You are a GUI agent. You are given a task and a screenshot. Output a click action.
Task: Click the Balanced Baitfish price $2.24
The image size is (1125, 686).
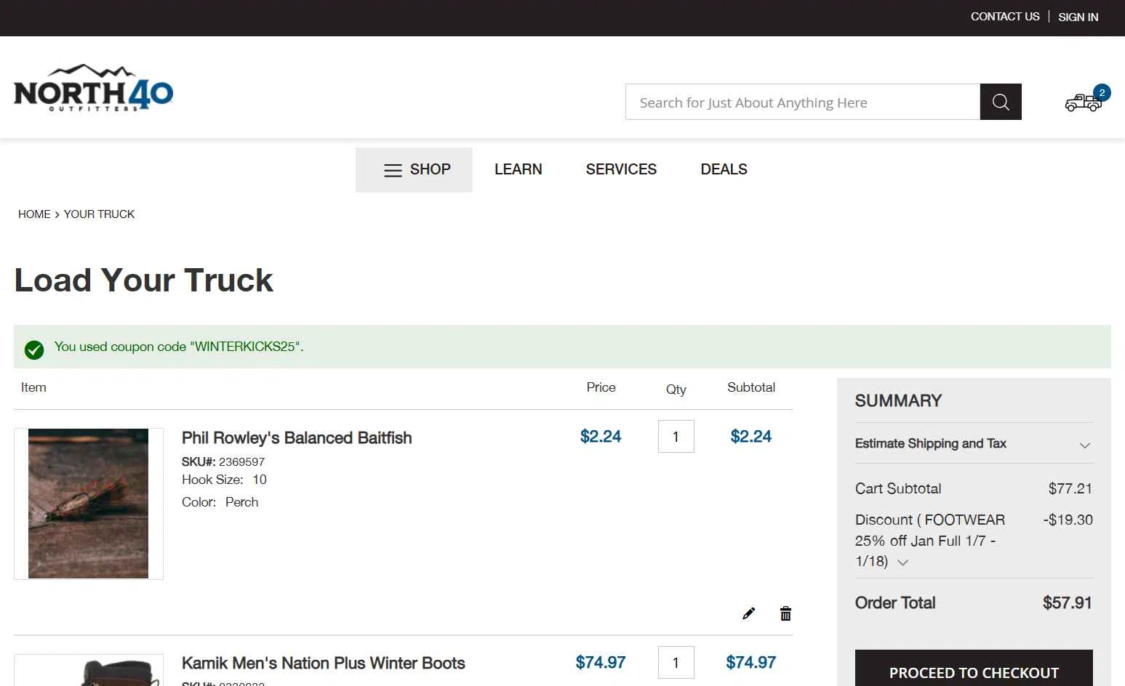(x=601, y=437)
